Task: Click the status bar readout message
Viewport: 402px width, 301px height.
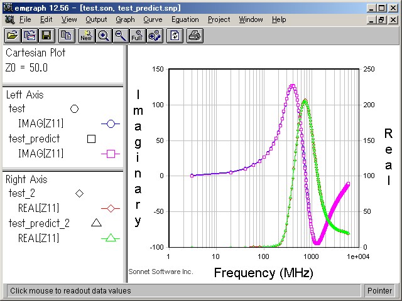Action: 70,291
